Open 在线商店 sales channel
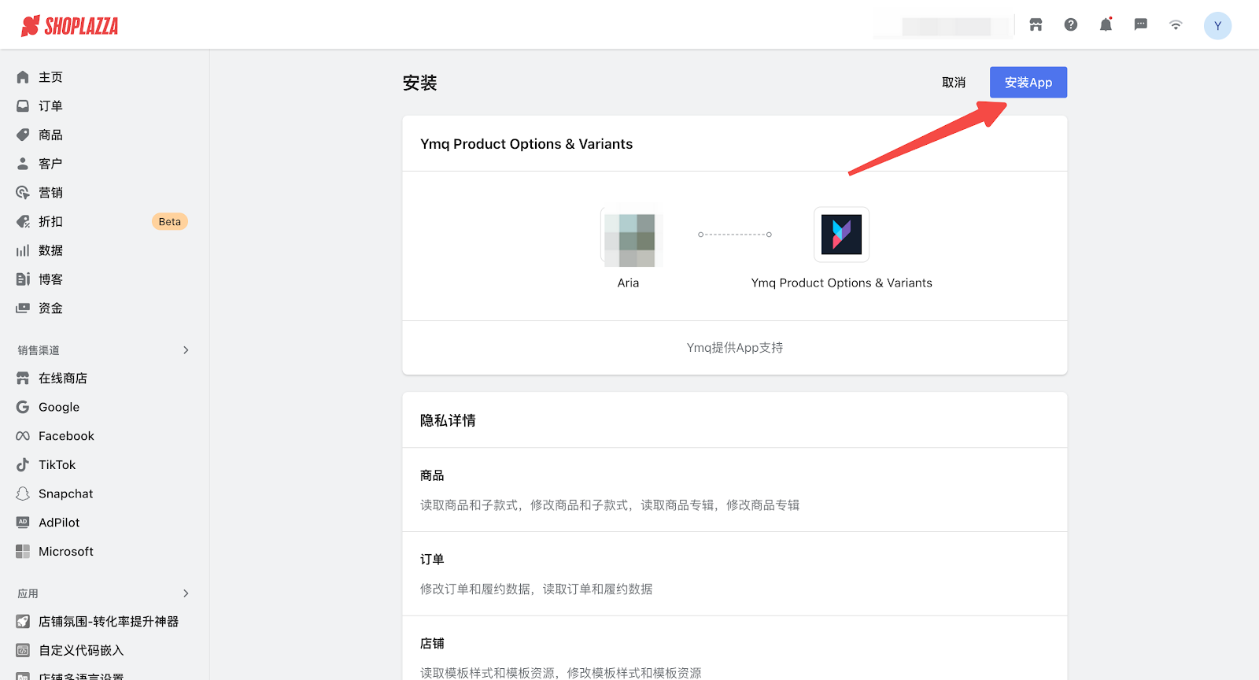The width and height of the screenshot is (1259, 680). click(x=63, y=379)
